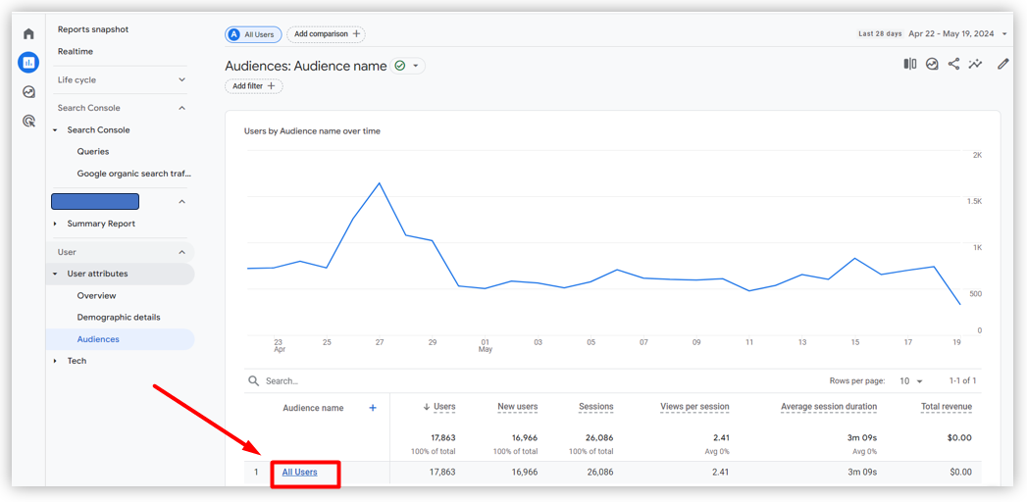1027x502 pixels.
Task: Click the Add comparison button
Action: tap(327, 34)
